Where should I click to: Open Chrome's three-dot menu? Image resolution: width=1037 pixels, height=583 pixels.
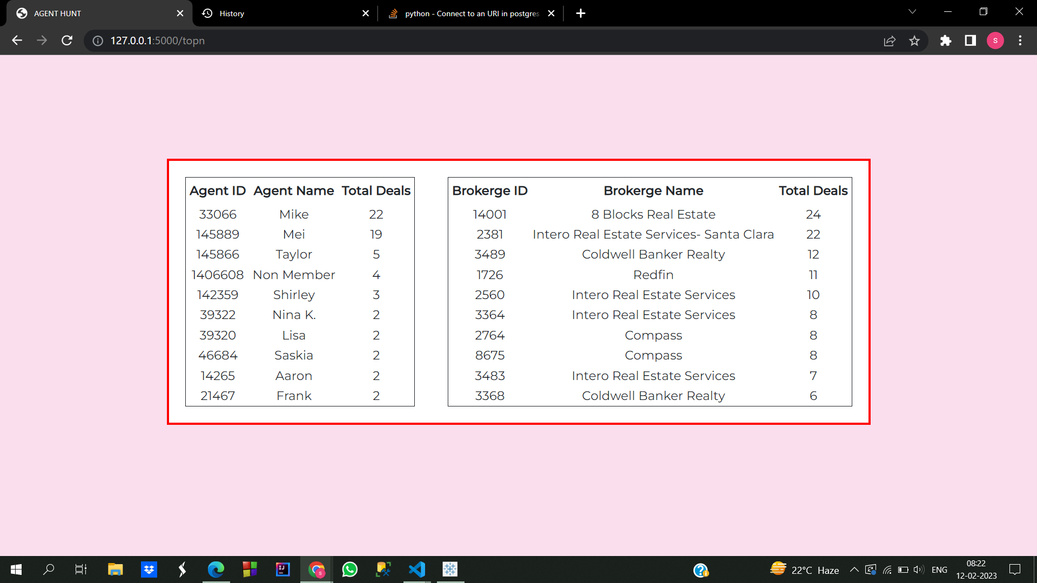coord(1021,40)
